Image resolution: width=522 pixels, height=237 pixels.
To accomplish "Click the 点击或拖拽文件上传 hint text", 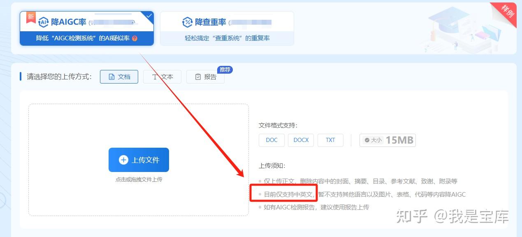I will (139, 179).
